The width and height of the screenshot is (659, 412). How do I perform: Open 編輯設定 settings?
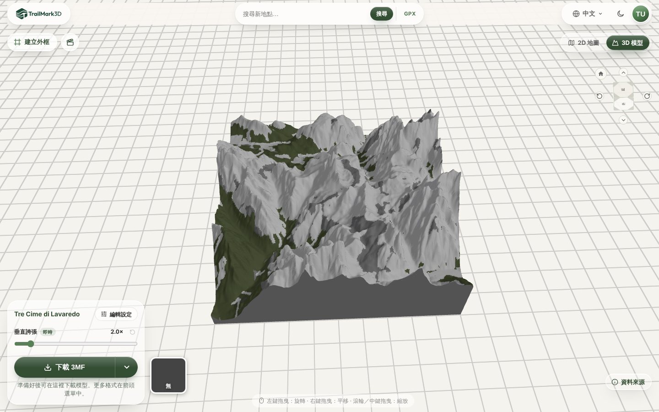[x=116, y=314]
